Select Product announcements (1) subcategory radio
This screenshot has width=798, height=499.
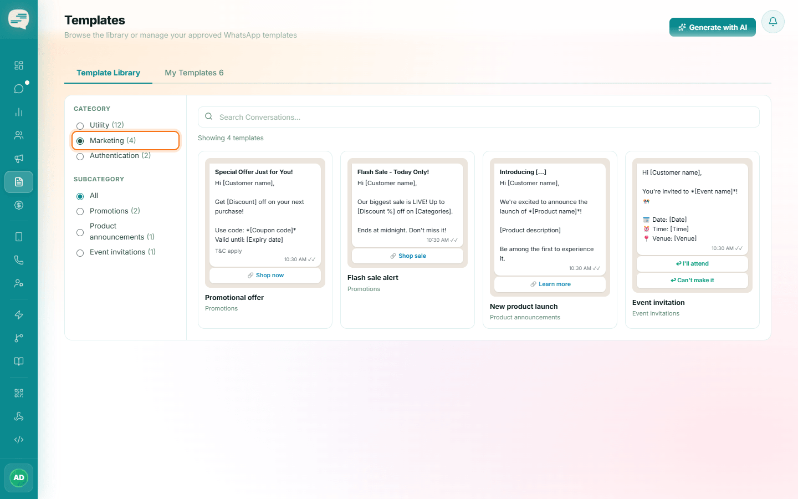click(x=80, y=232)
